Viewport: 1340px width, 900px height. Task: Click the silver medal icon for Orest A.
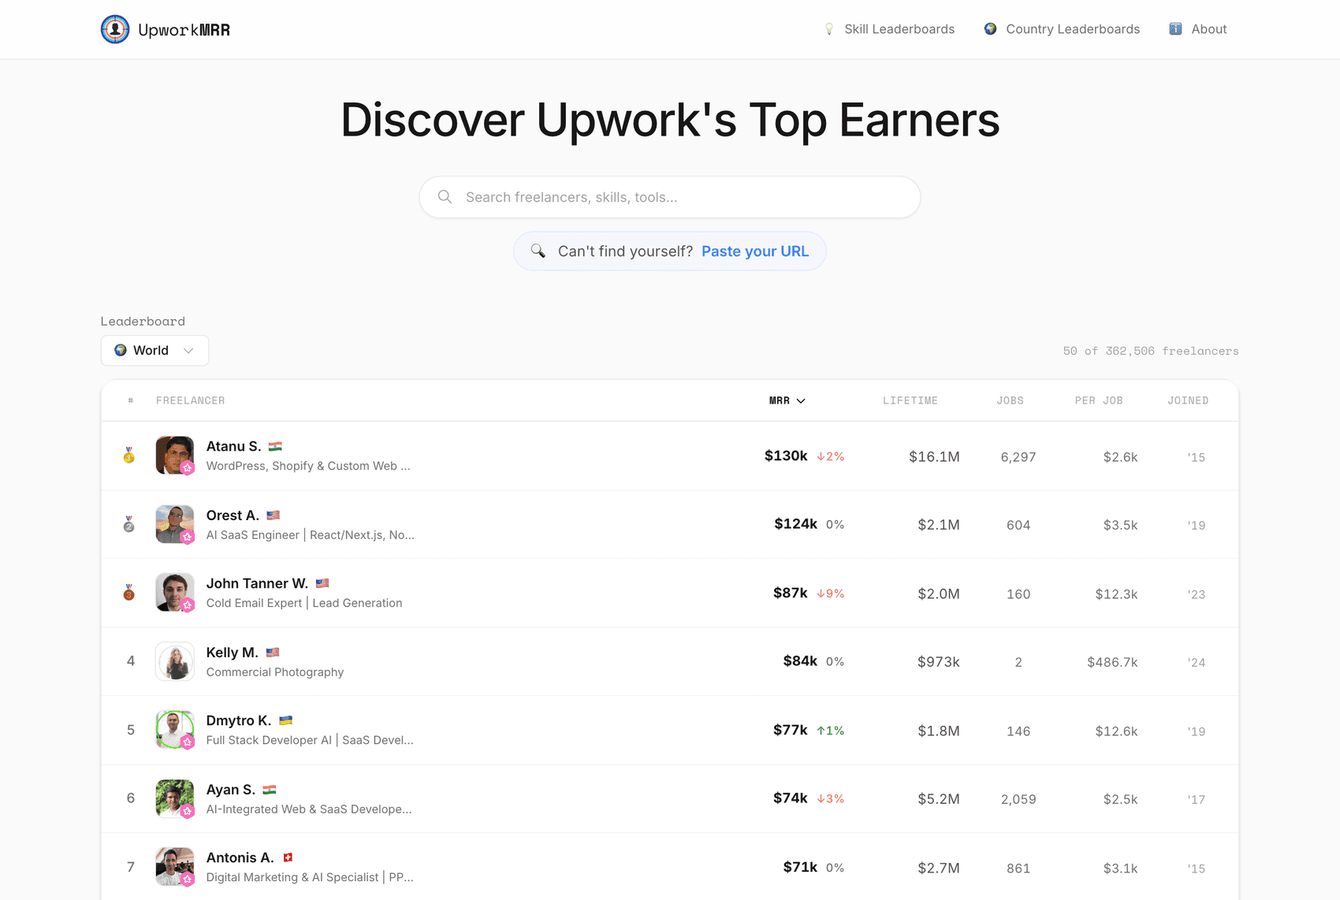point(129,524)
